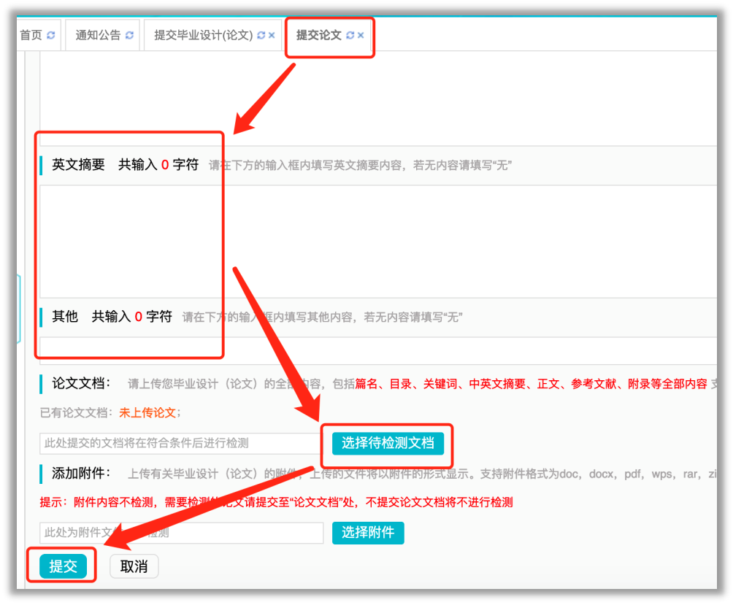The height and width of the screenshot is (605, 733).
Task: Open the 通知公告 tab
Action: [98, 35]
